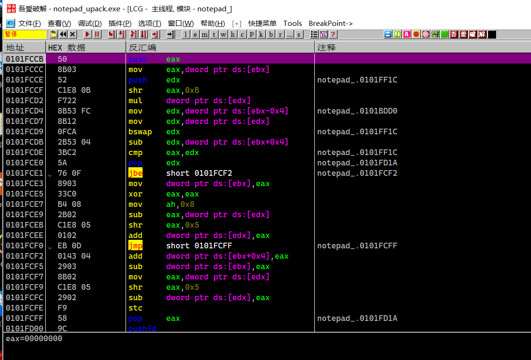Restart the program with the rewind icon
The height and width of the screenshot is (360, 531).
tap(63, 34)
